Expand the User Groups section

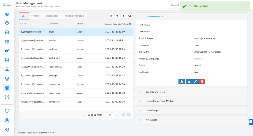click(x=140, y=111)
